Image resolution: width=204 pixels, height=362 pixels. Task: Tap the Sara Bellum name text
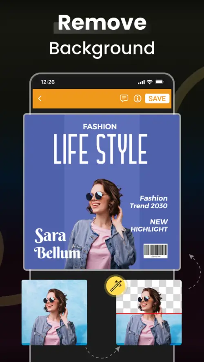[57, 243]
